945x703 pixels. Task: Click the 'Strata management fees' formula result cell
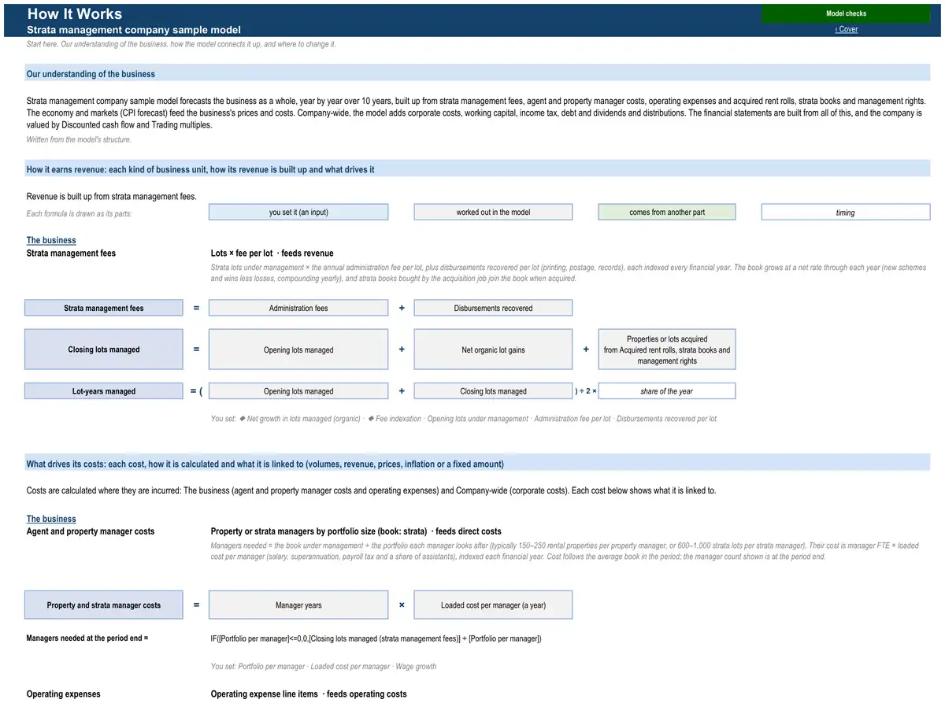104,308
